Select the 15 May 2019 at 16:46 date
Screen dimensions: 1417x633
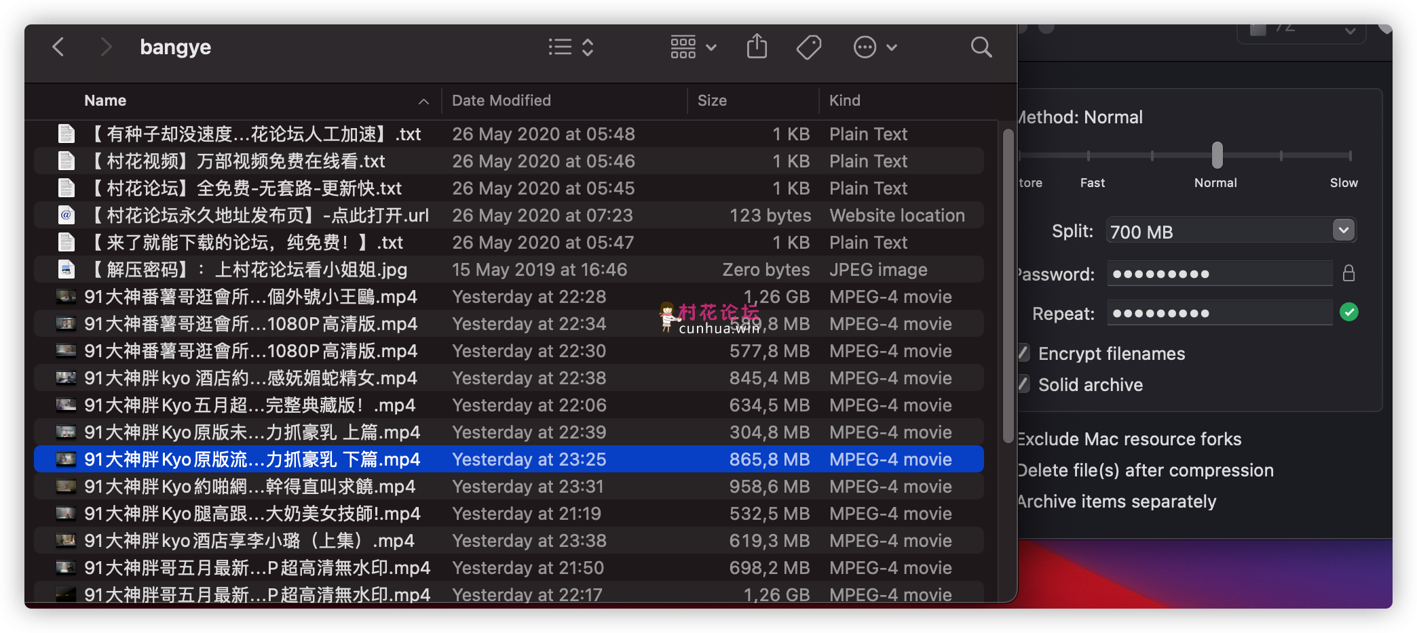(x=540, y=270)
